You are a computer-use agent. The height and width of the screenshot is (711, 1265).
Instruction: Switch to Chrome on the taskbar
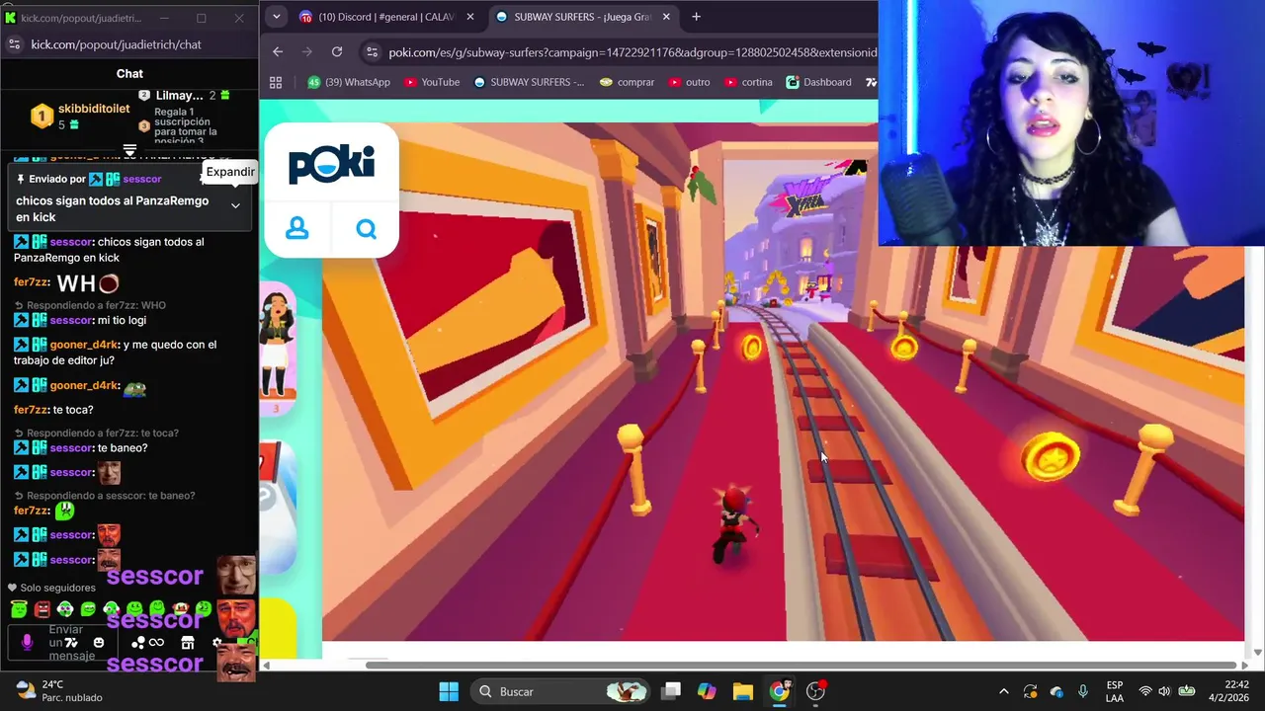[x=780, y=691]
